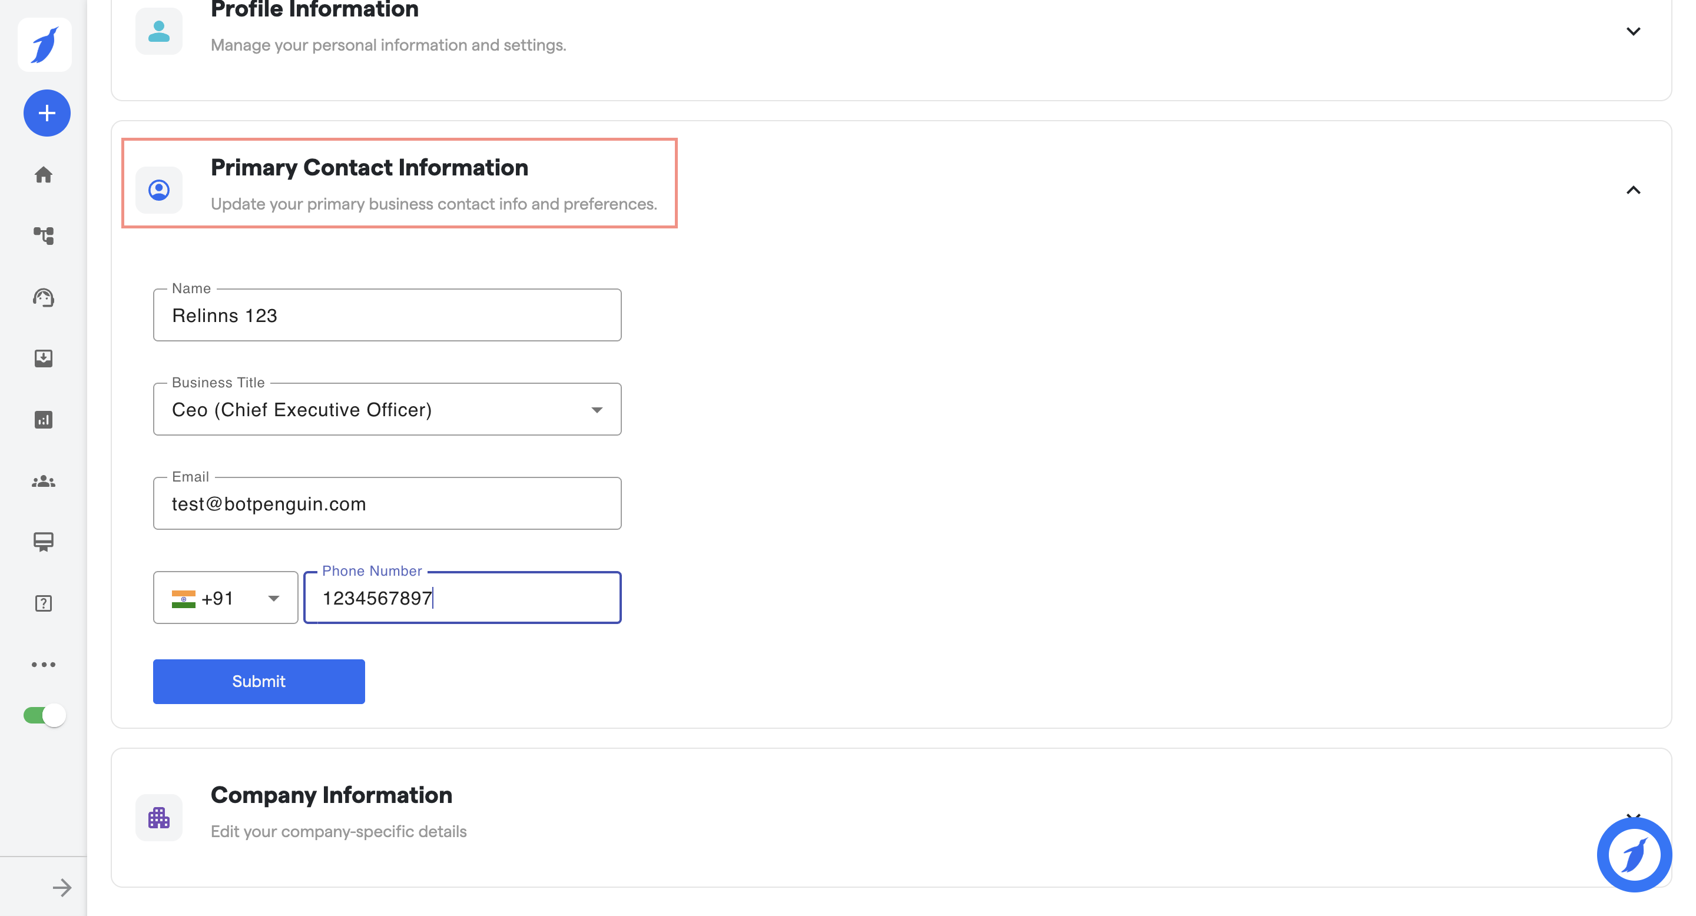The height and width of the screenshot is (916, 1696).
Task: Open the three dots more menu
Action: pyautogui.click(x=44, y=665)
